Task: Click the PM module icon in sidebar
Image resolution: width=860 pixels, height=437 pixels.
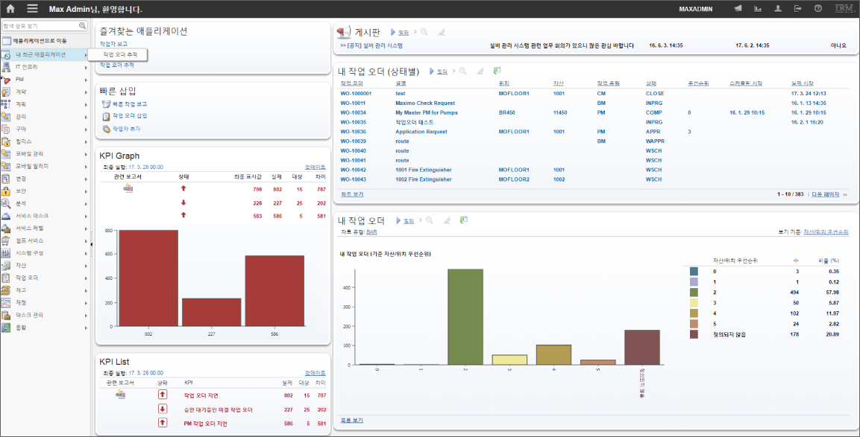Action: click(x=6, y=80)
